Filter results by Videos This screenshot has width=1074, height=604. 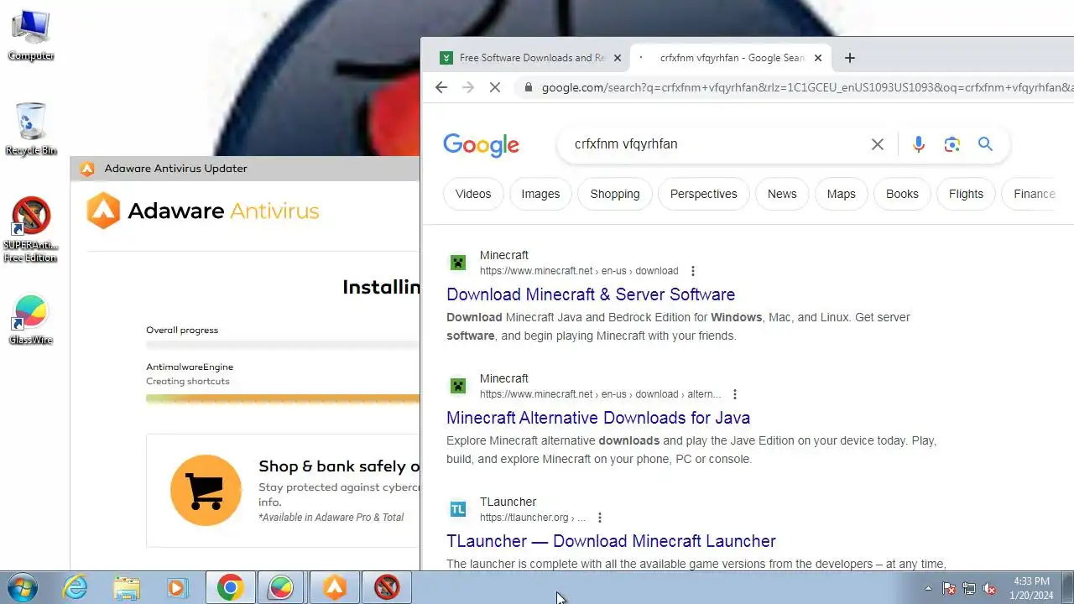coord(473,194)
